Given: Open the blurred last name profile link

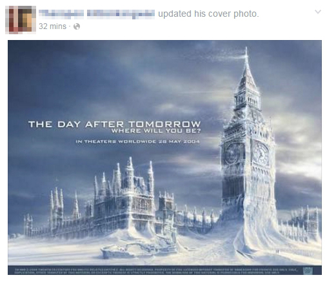Looking at the screenshot, I should coord(121,14).
